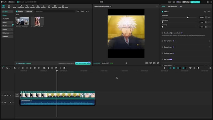213x120 pixels.
Task: Expand the İçe aktar sidebar dropdown
Action: coord(8,12)
